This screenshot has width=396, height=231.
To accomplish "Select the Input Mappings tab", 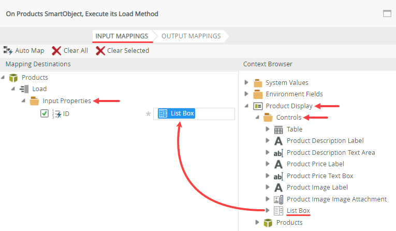I will pyautogui.click(x=122, y=36).
